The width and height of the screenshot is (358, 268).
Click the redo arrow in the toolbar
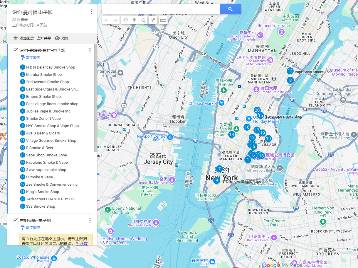[x=115, y=21]
